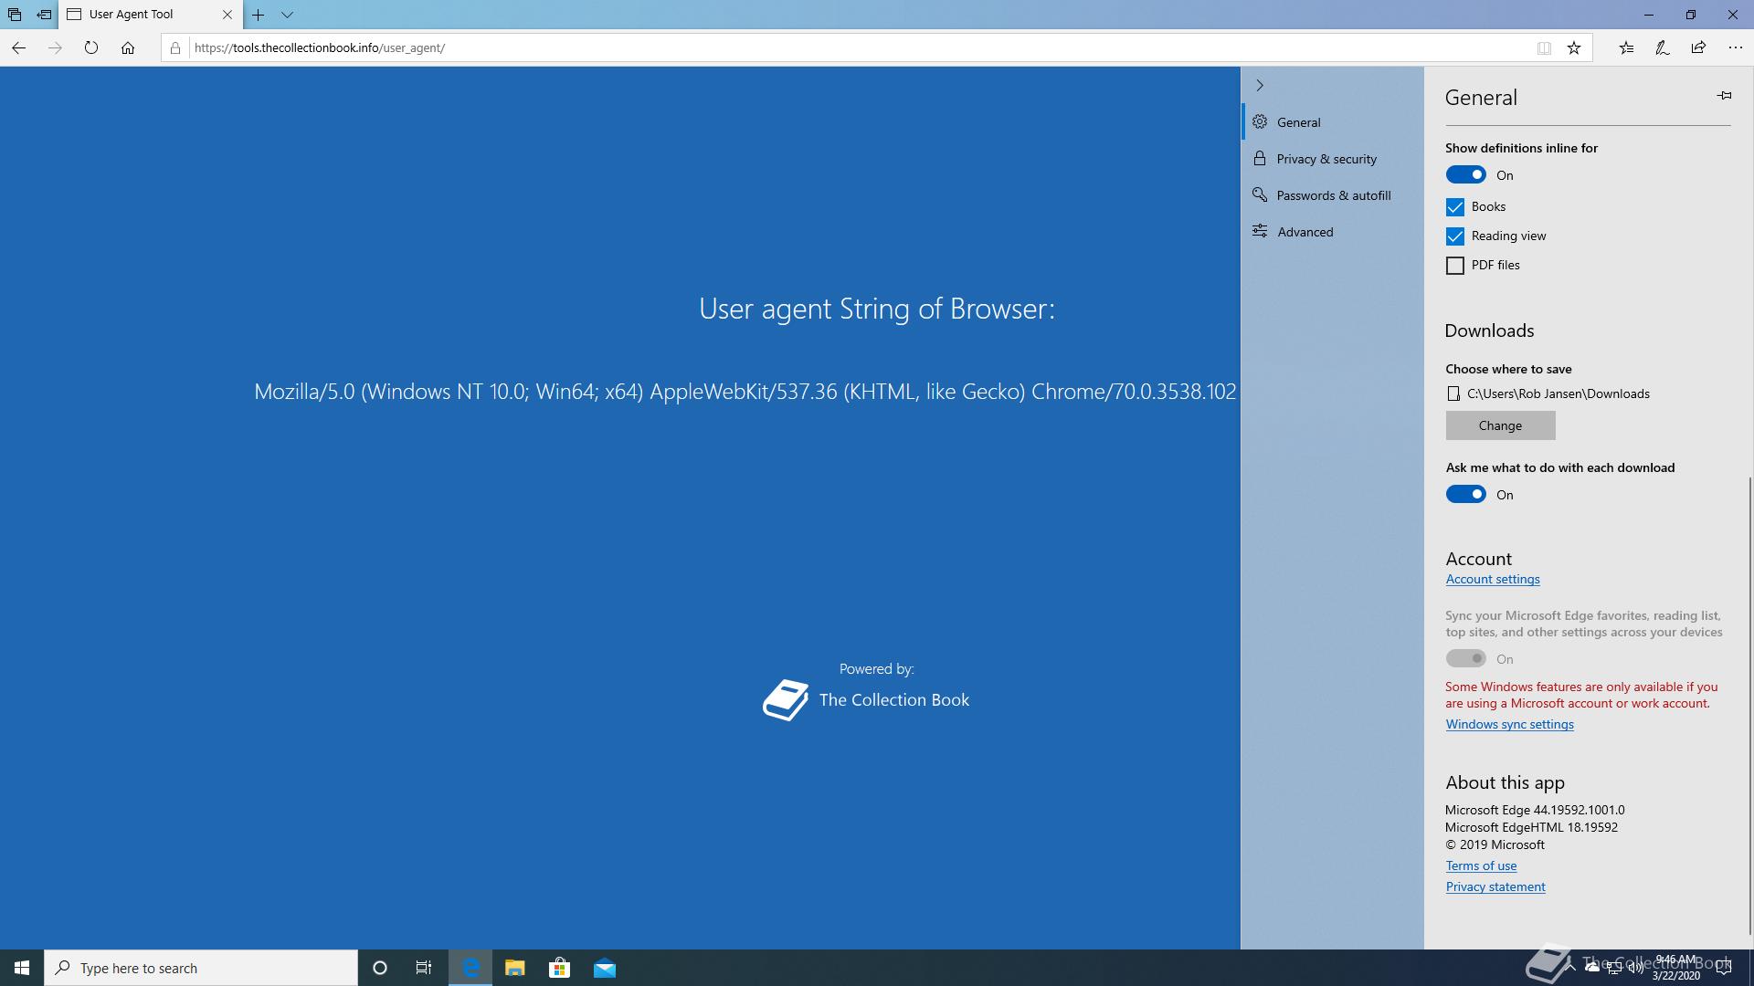Set these tabs aside
The image size is (1754, 986).
pyautogui.click(x=44, y=15)
